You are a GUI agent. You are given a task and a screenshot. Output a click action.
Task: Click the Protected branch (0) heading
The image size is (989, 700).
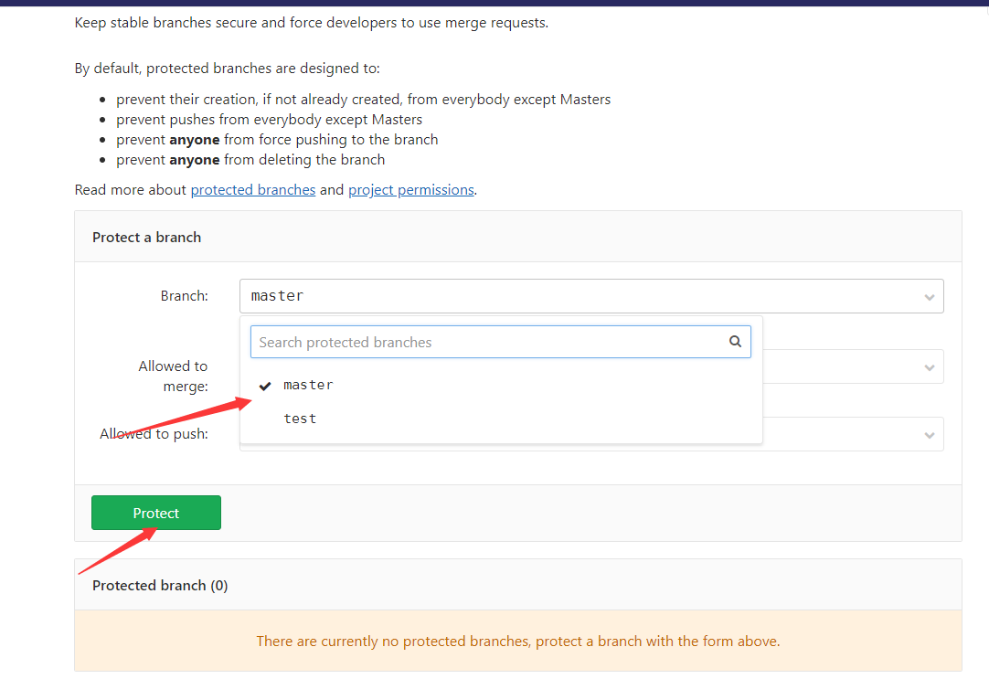click(x=160, y=585)
